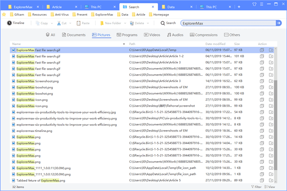287x191 pixels.
Task: Sort by the Path column header
Action: (132, 44)
